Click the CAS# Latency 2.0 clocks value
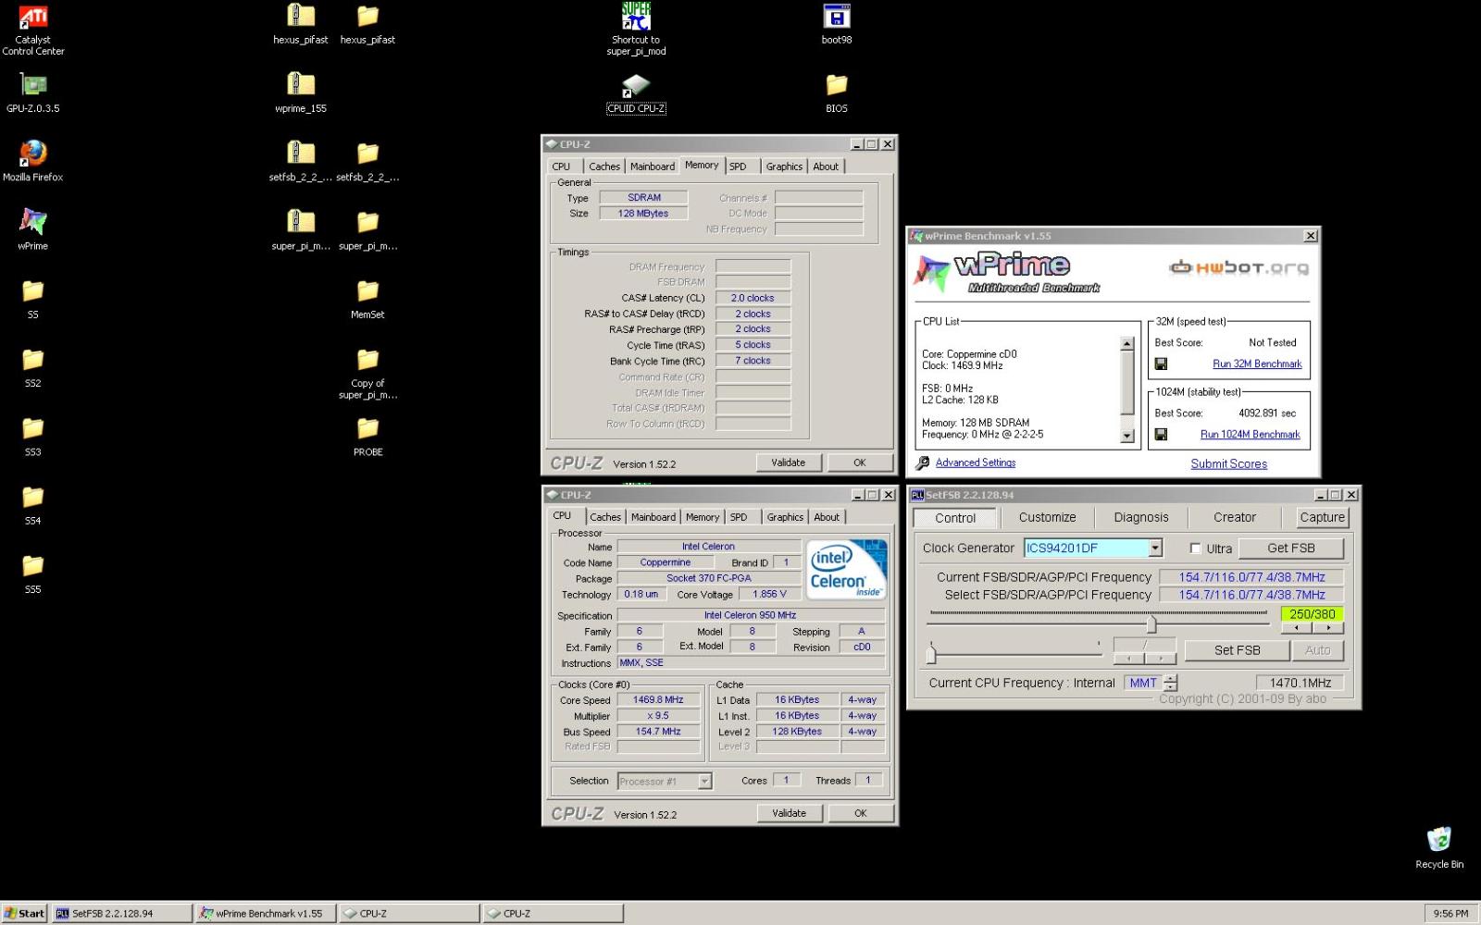 coord(753,298)
